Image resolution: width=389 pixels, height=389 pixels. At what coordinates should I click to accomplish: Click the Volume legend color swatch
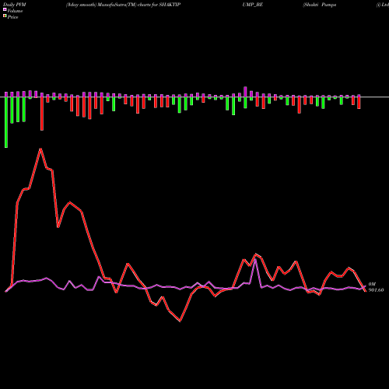point(5,10)
